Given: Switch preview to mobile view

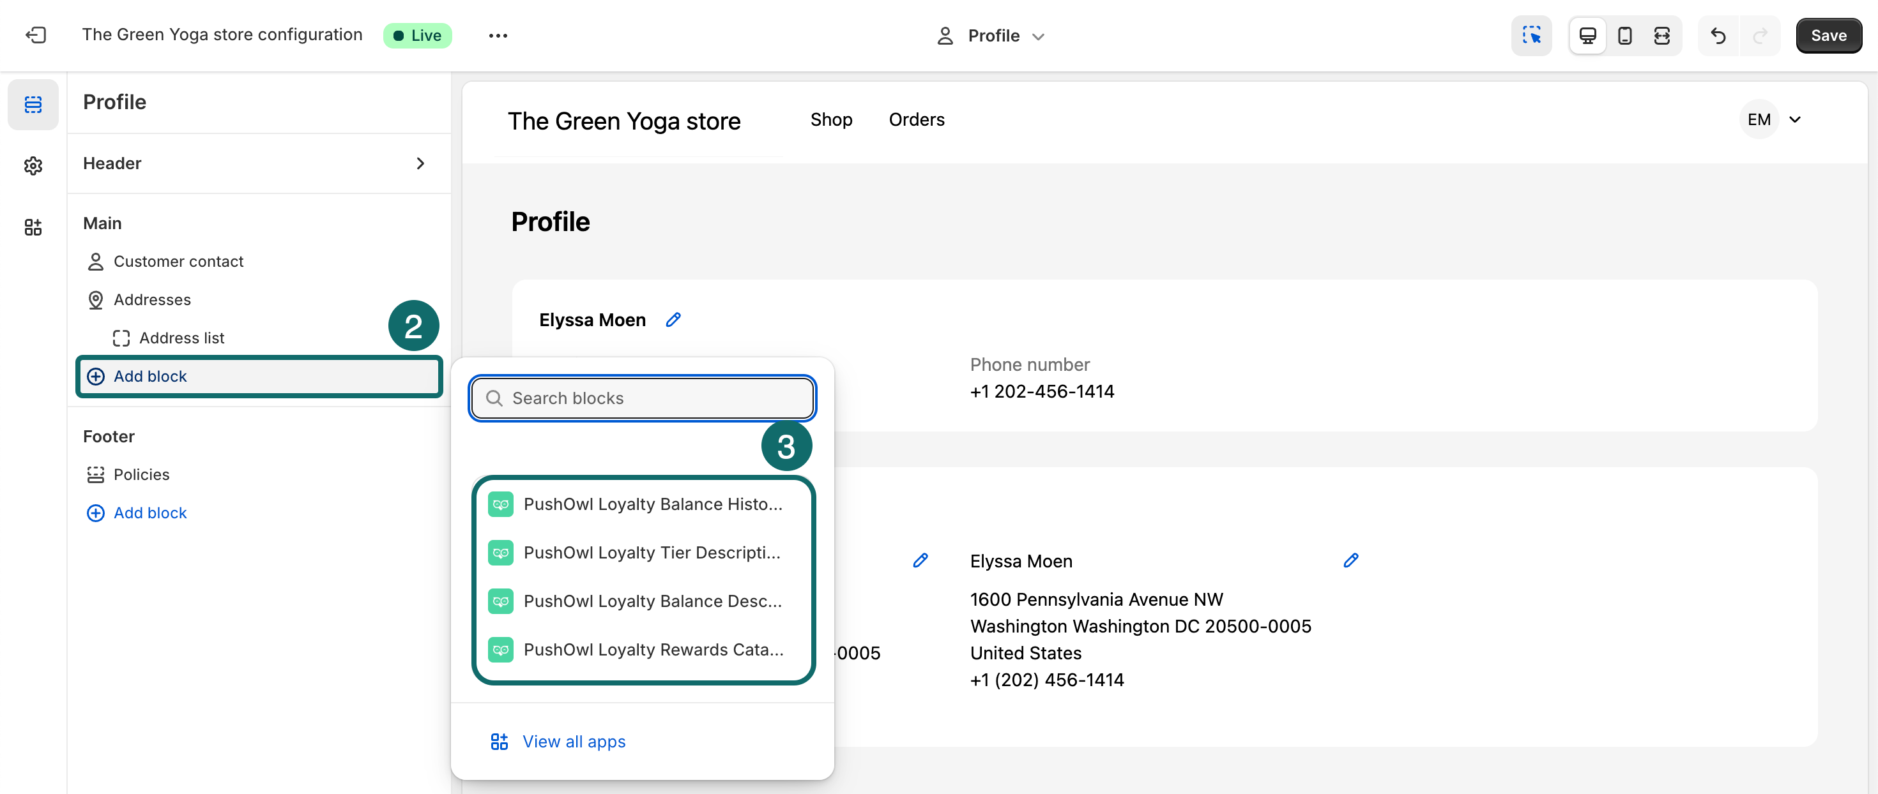Looking at the screenshot, I should (x=1624, y=35).
